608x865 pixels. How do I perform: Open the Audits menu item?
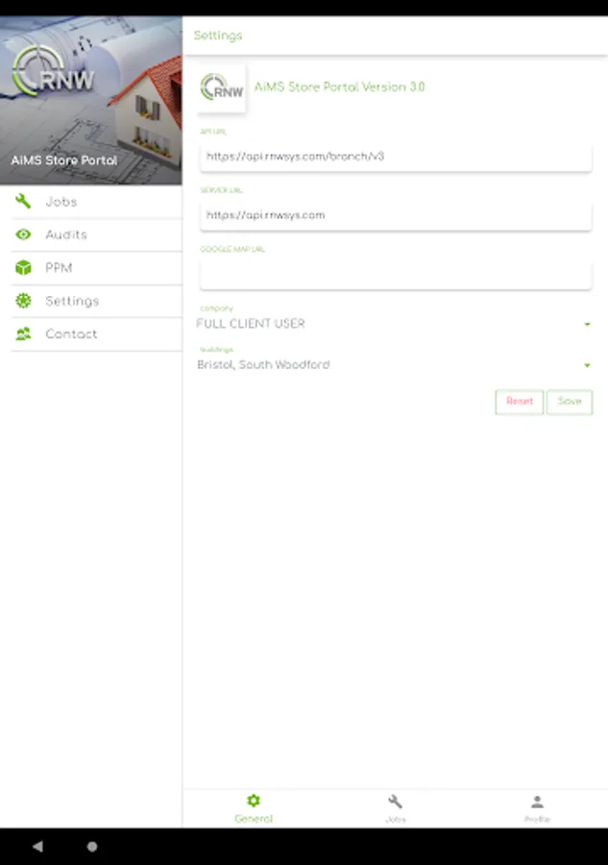point(96,235)
